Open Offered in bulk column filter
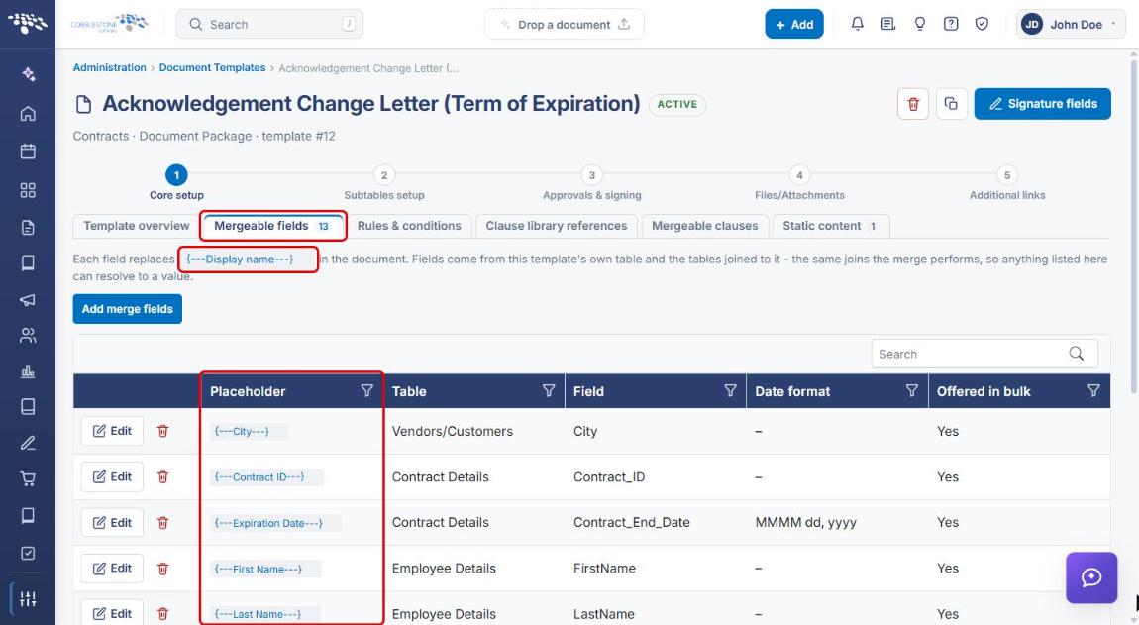 point(1093,391)
